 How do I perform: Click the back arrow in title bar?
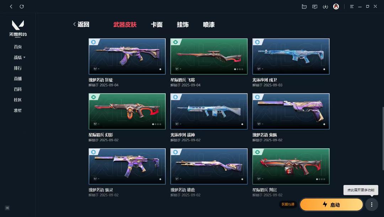pos(11,7)
